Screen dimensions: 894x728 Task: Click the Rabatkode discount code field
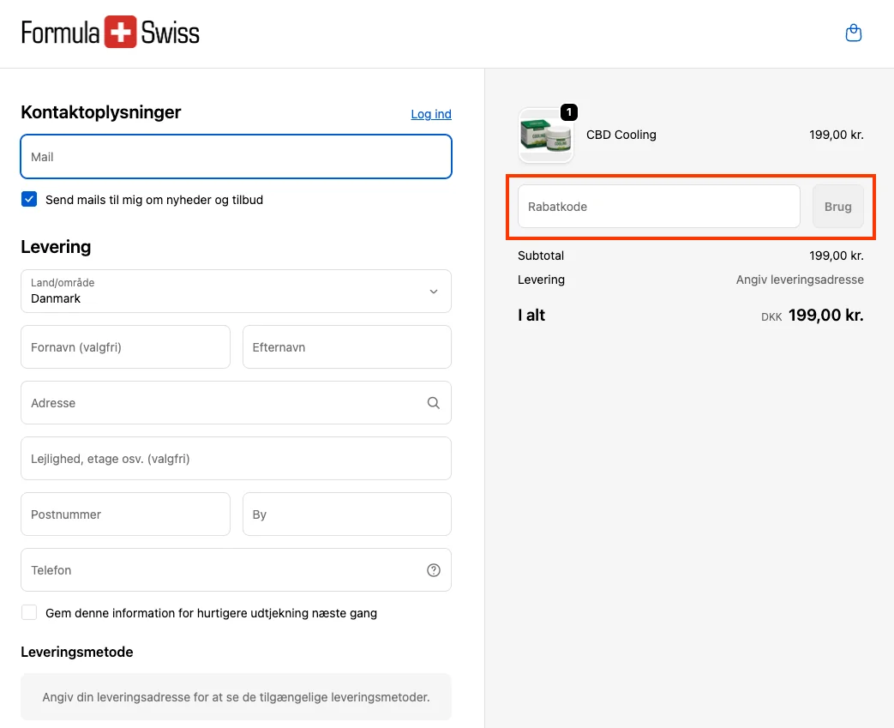(x=658, y=207)
